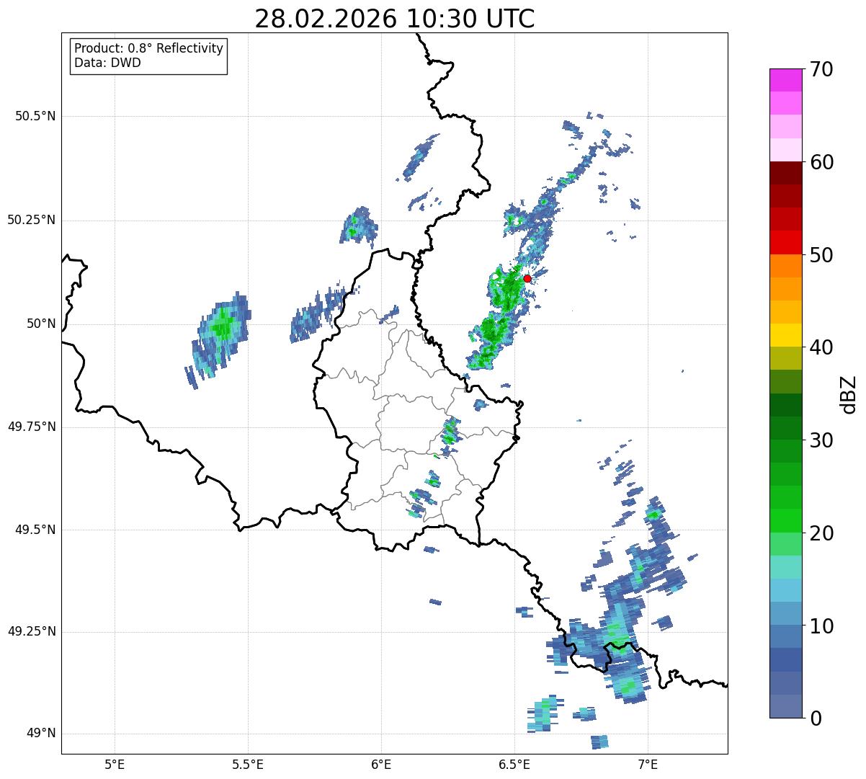Viewport: 866px width, 779px height.
Task: Click the 5.5°E longitude label
Action: click(248, 765)
